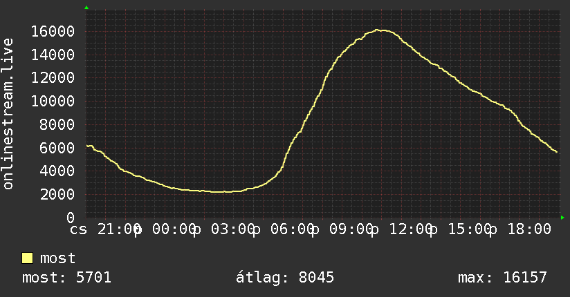
Task: Click the 'p 06:00' time label
Action: 283,230
